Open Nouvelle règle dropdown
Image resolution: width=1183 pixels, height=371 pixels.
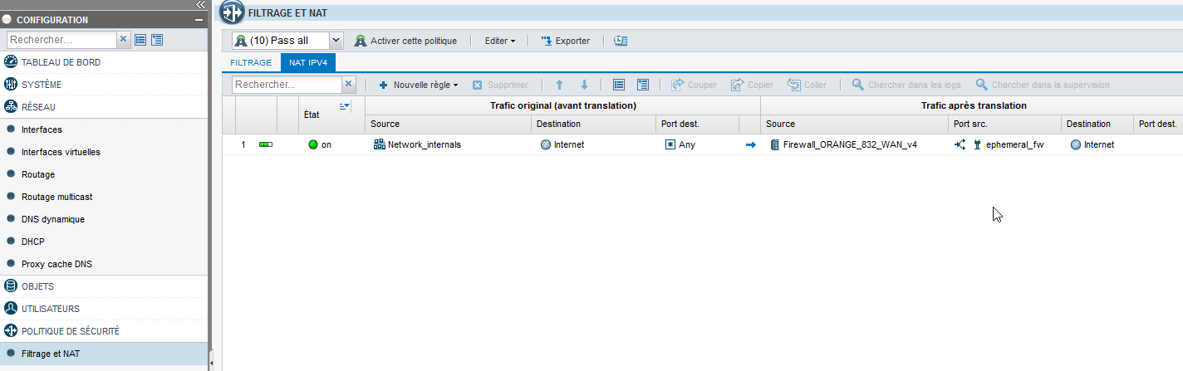pyautogui.click(x=419, y=85)
